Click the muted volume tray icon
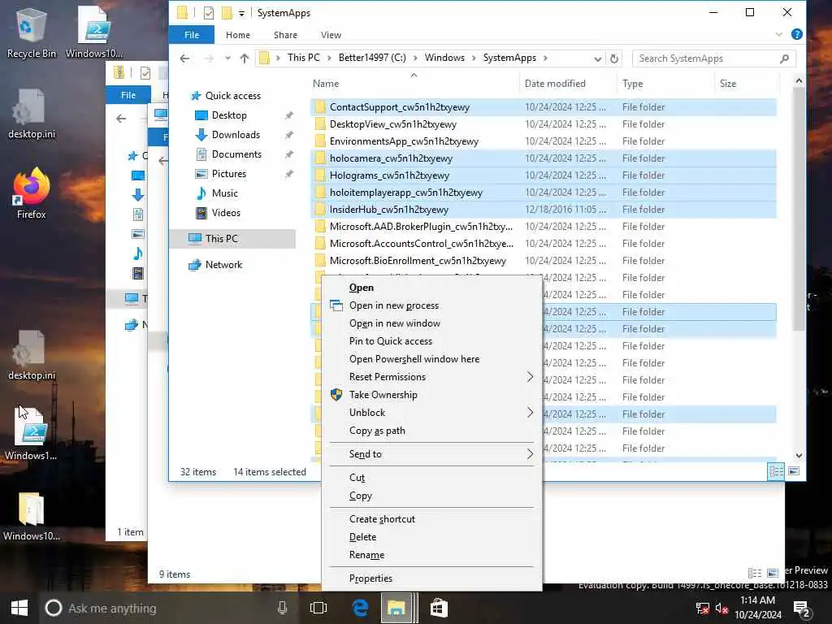Image resolution: width=832 pixels, height=624 pixels. (721, 609)
